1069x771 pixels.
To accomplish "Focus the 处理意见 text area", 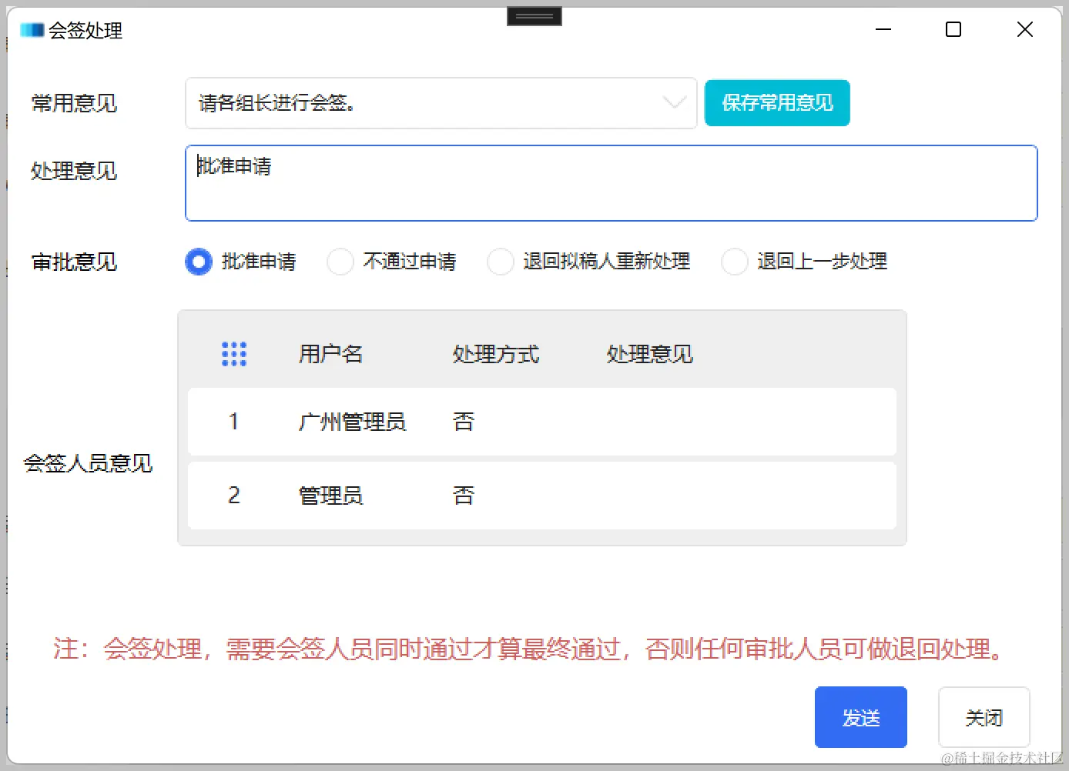I will (612, 183).
